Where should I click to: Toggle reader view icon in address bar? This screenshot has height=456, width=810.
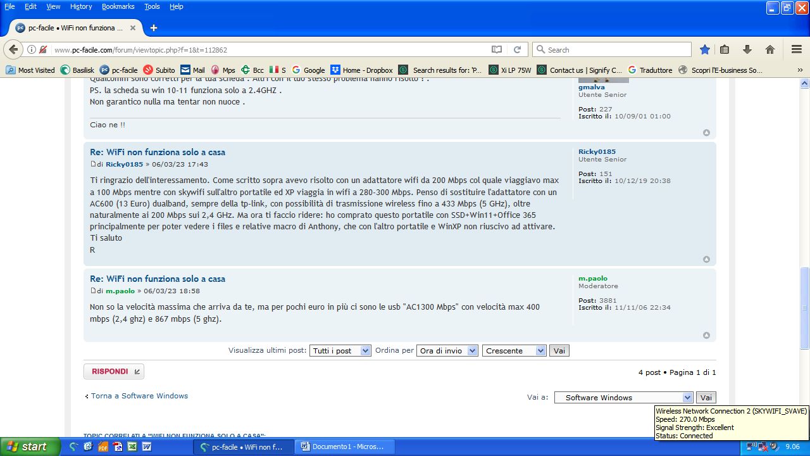pyautogui.click(x=497, y=49)
